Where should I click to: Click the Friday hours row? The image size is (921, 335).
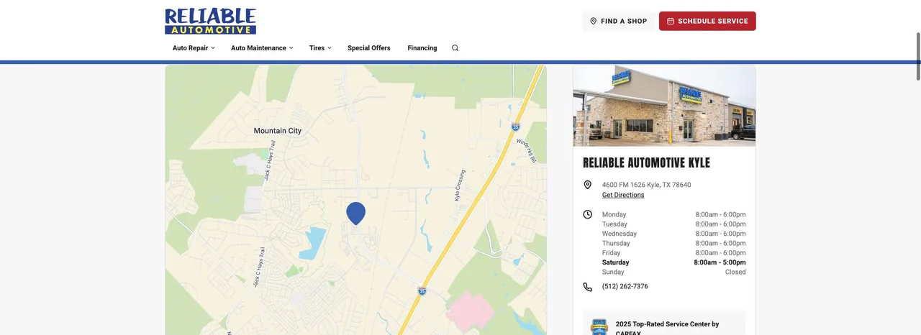click(x=674, y=253)
